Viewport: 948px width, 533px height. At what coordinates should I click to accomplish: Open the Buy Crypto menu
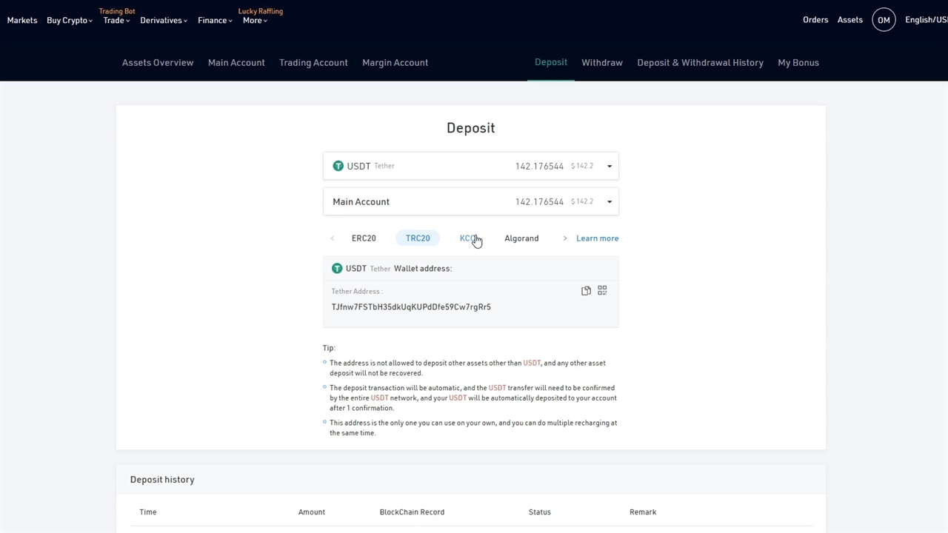click(x=69, y=21)
